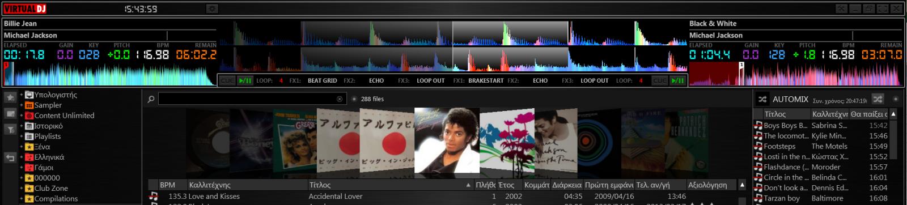907x205 pixels.
Task: Expand the Club Zone folder
Action: coord(22,189)
